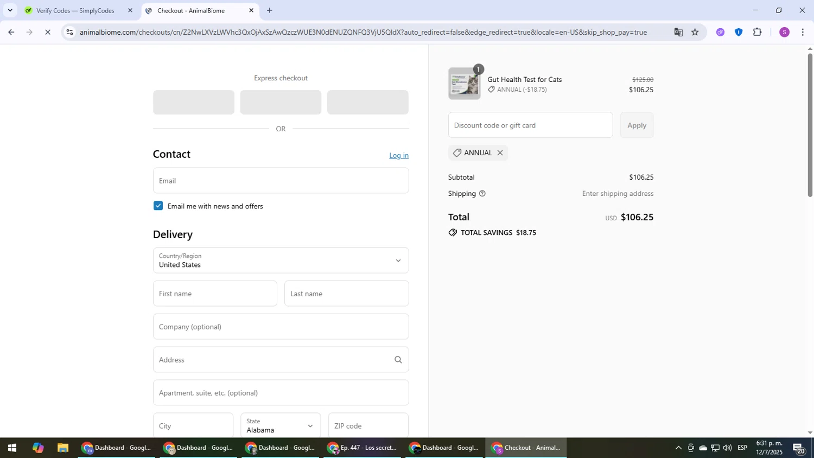Click the address bar URL
The image size is (814, 458).
tap(363, 33)
